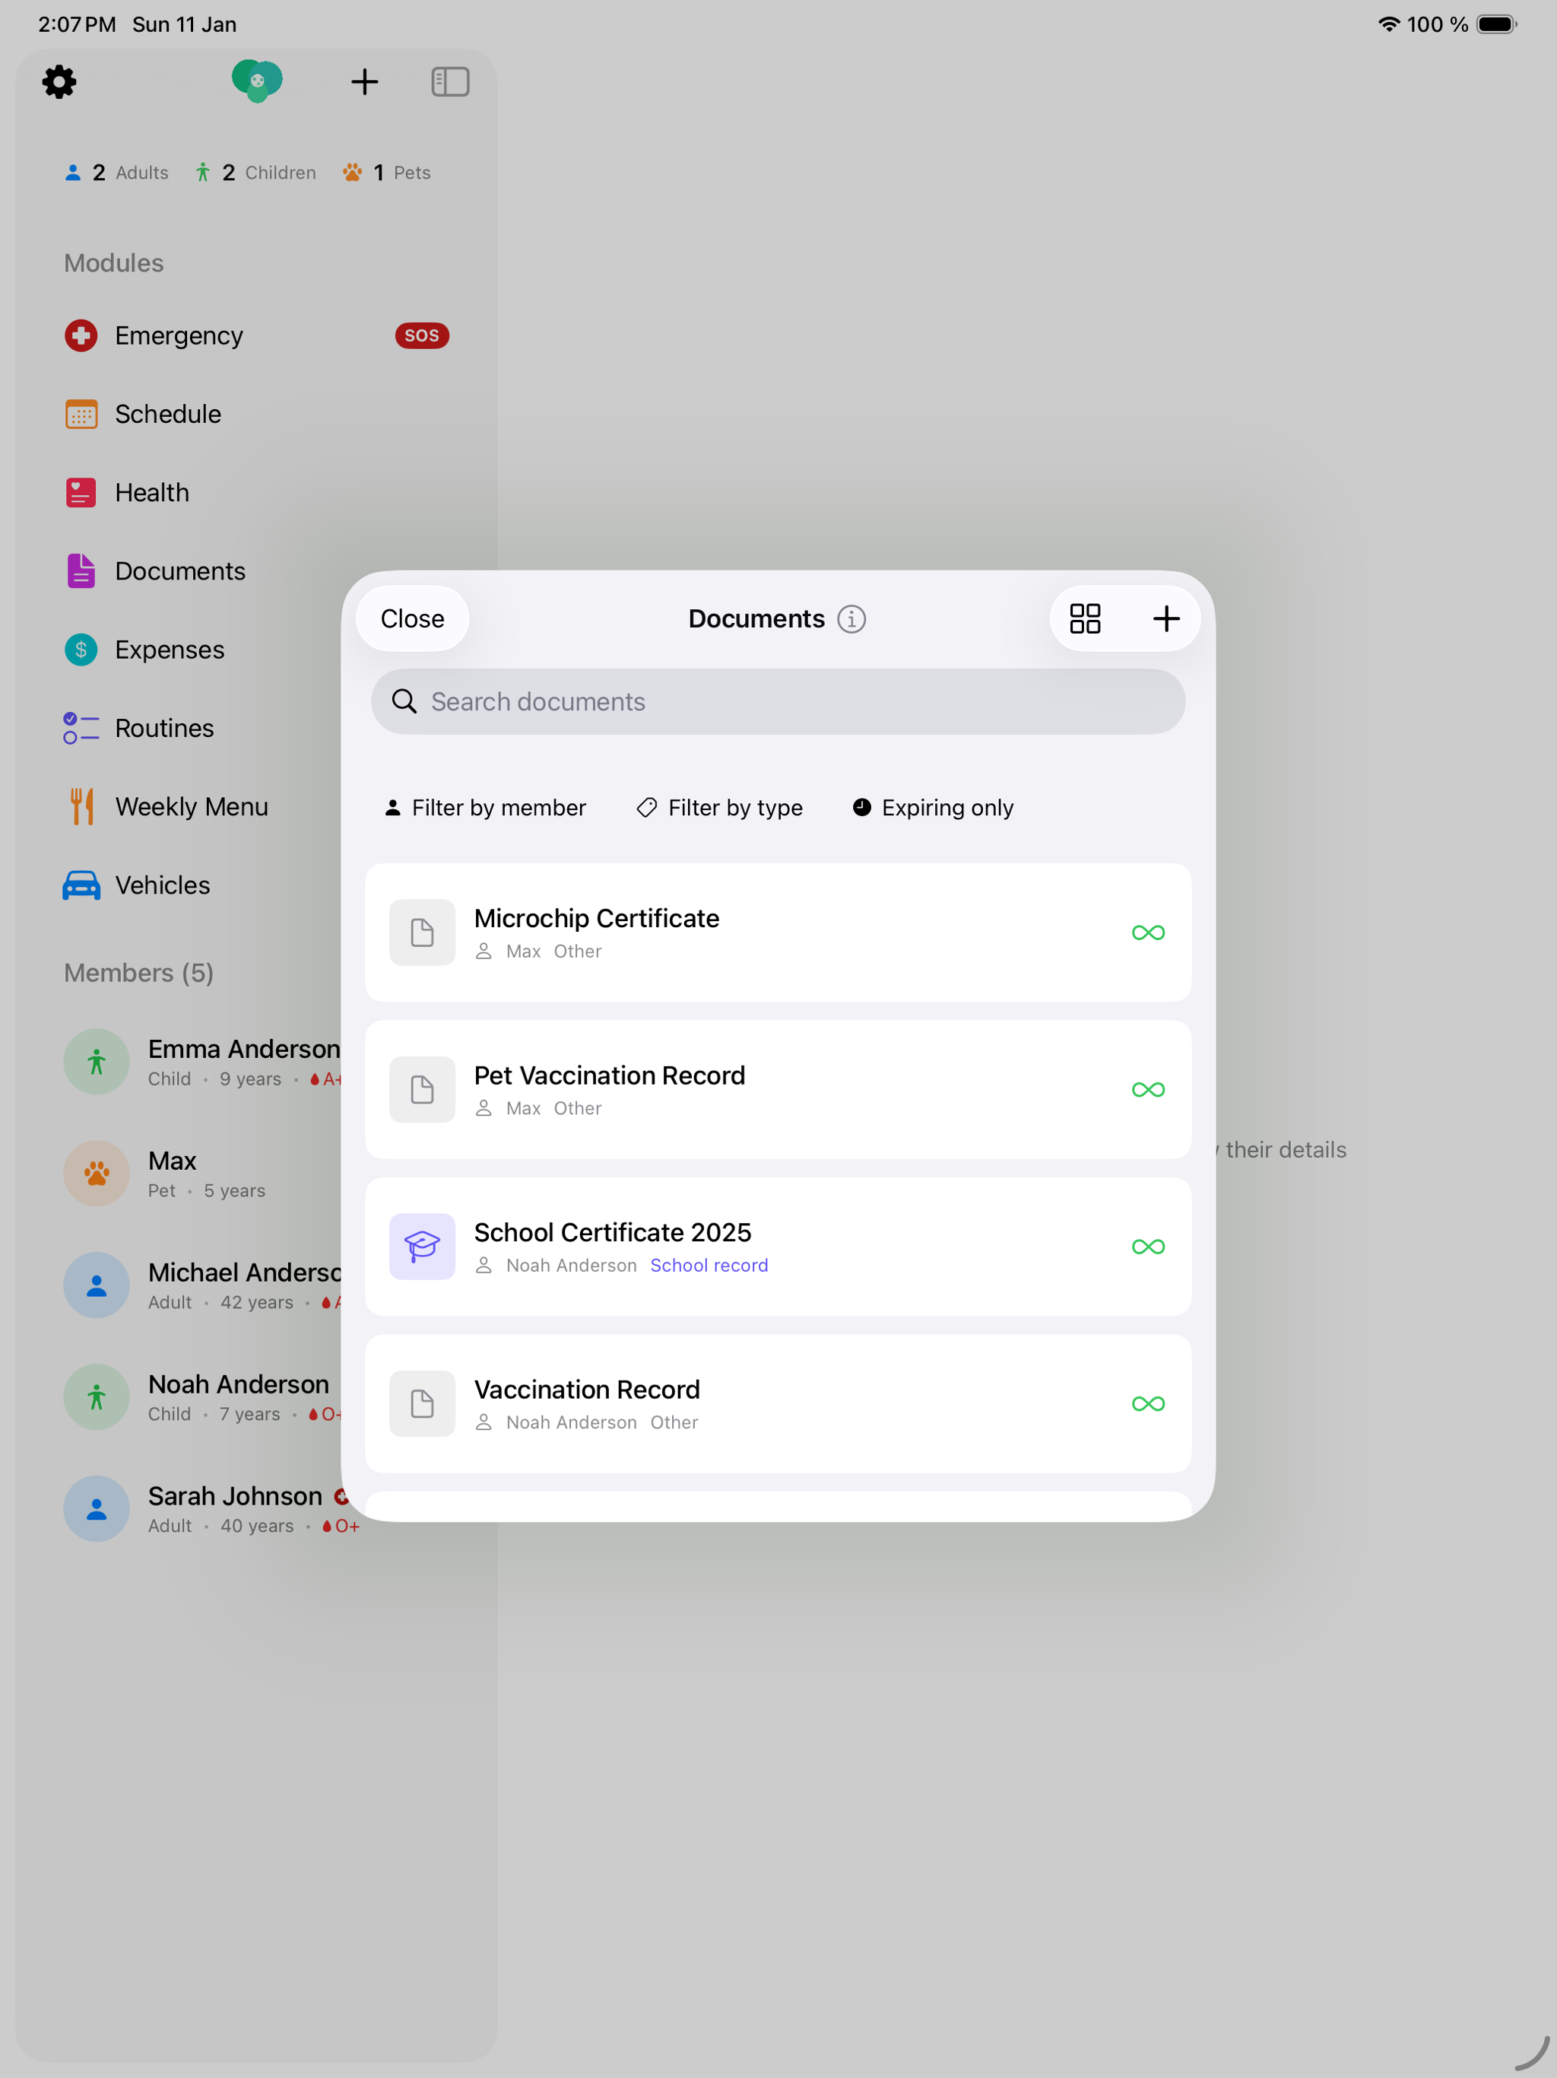Open Emergency module red cross icon
This screenshot has height=2078, width=1557.
pyautogui.click(x=81, y=335)
